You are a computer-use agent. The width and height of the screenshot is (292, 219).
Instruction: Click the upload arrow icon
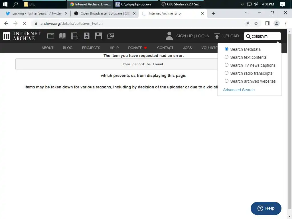[217, 36]
